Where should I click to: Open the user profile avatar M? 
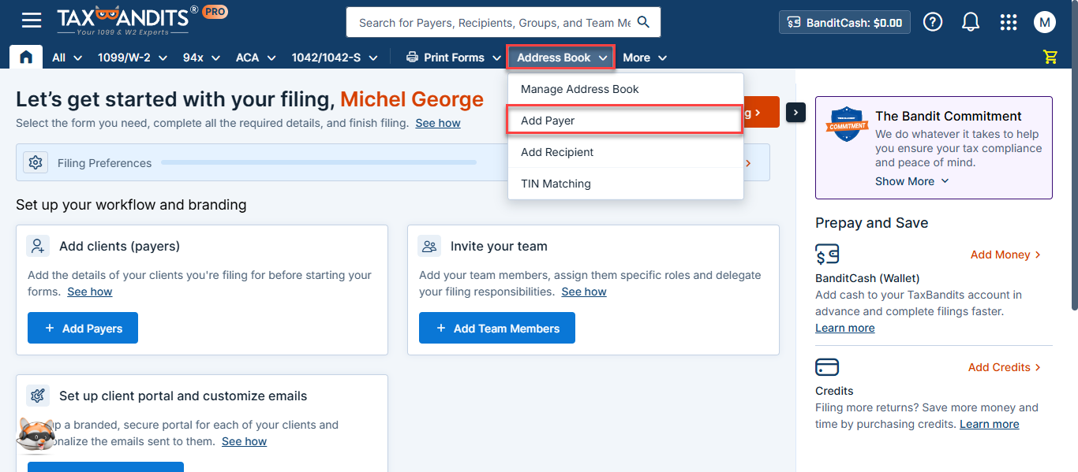pyautogui.click(x=1045, y=22)
